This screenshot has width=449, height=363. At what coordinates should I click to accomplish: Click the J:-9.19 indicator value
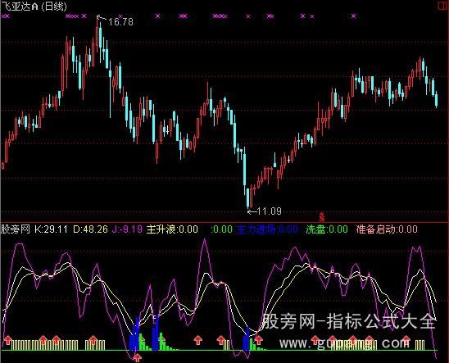click(127, 229)
